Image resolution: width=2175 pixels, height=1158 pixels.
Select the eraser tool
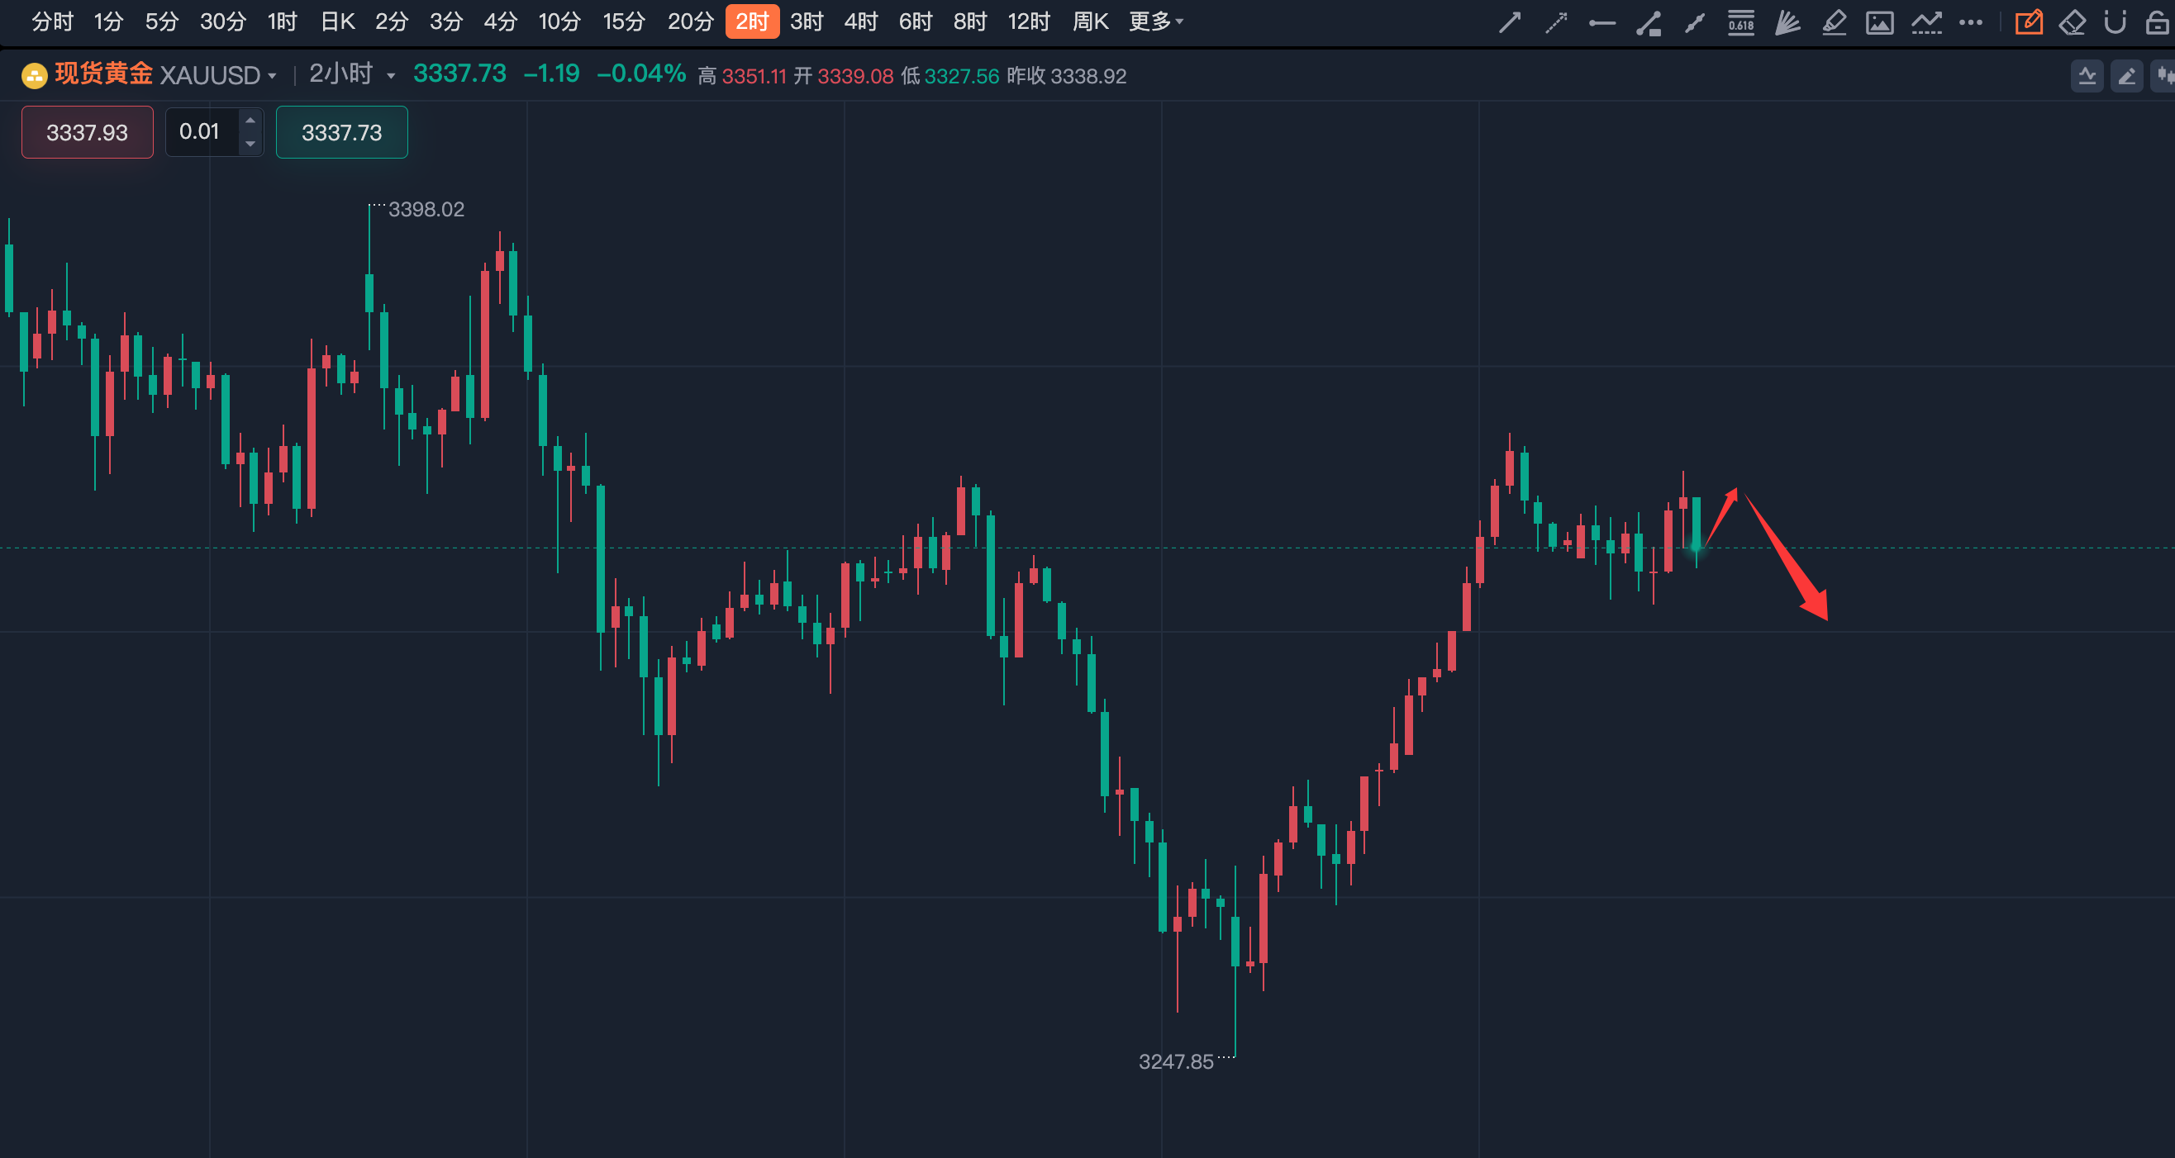pos(2072,22)
